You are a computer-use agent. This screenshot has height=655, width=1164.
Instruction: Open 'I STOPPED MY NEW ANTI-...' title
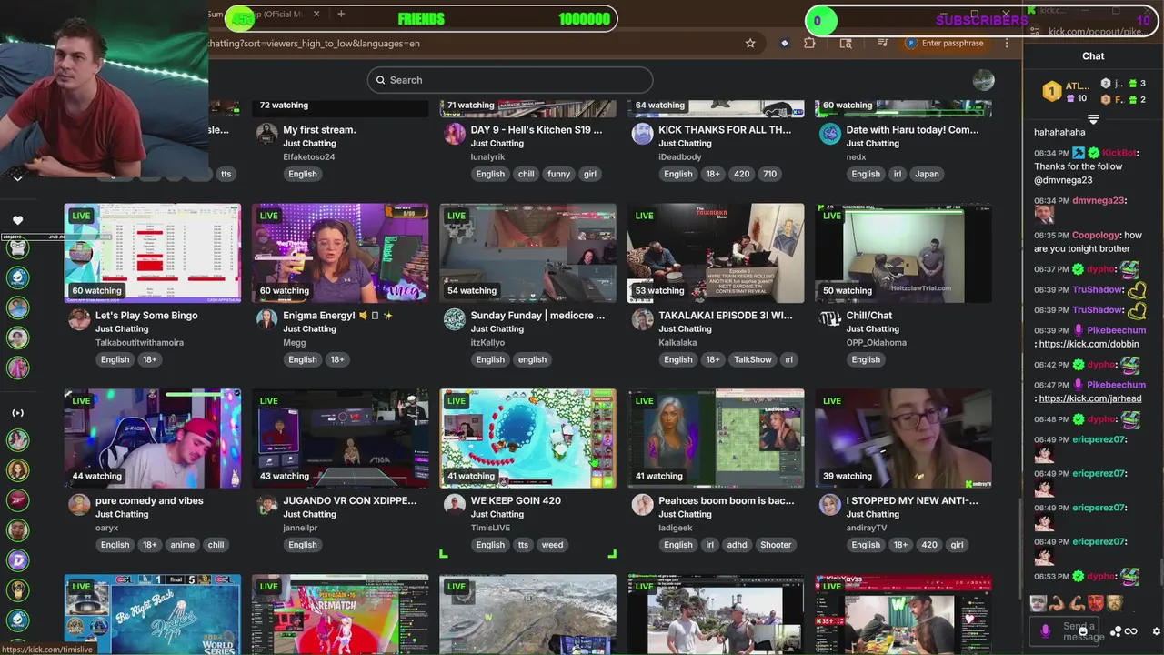pos(912,501)
